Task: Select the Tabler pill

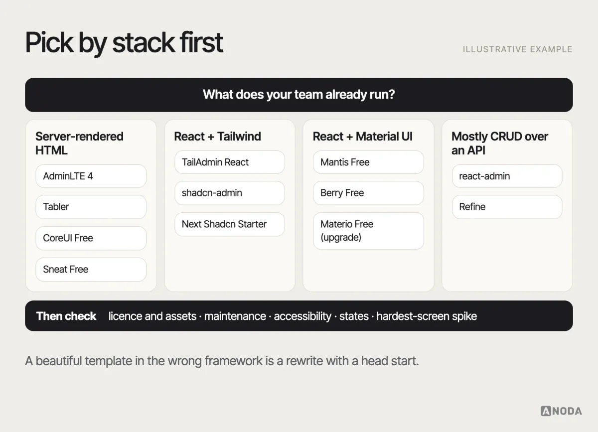Action: 91,207
